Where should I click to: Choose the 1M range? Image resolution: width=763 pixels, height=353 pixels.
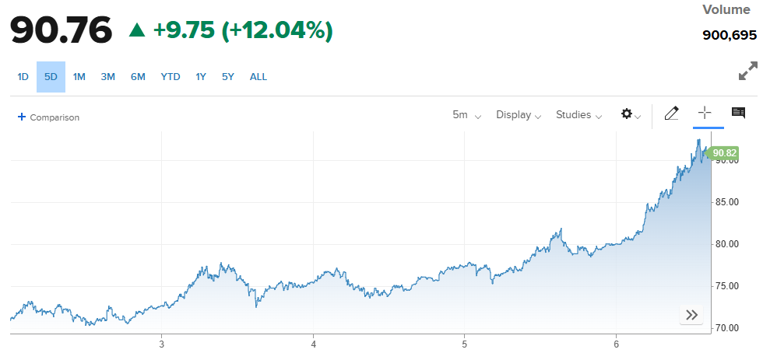pyautogui.click(x=79, y=76)
